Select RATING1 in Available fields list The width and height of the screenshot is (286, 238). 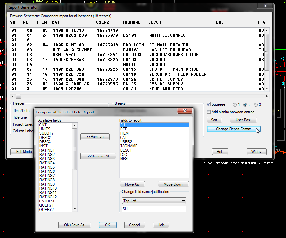point(47,150)
